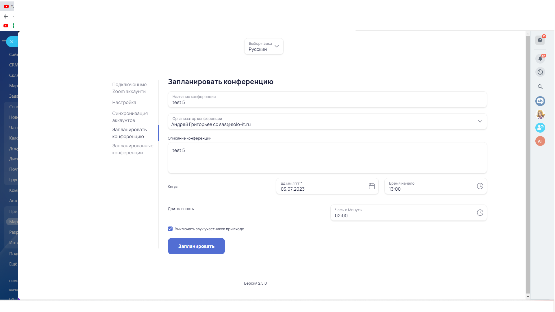The image size is (555, 312).
Task: Expand the language selection dropdown
Action: point(264,47)
